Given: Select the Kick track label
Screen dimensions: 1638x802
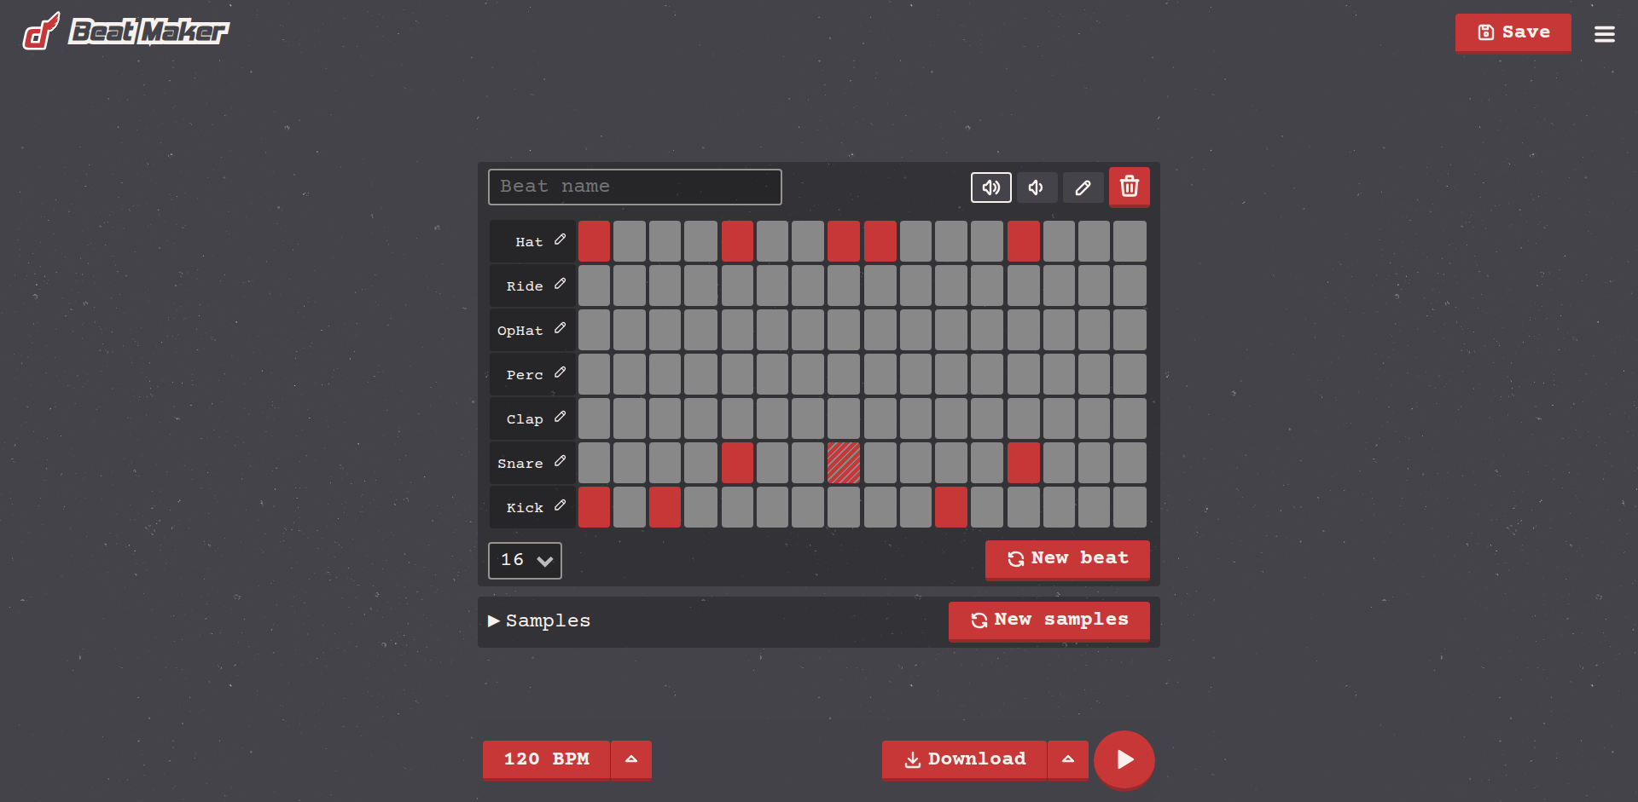Looking at the screenshot, I should (525, 508).
